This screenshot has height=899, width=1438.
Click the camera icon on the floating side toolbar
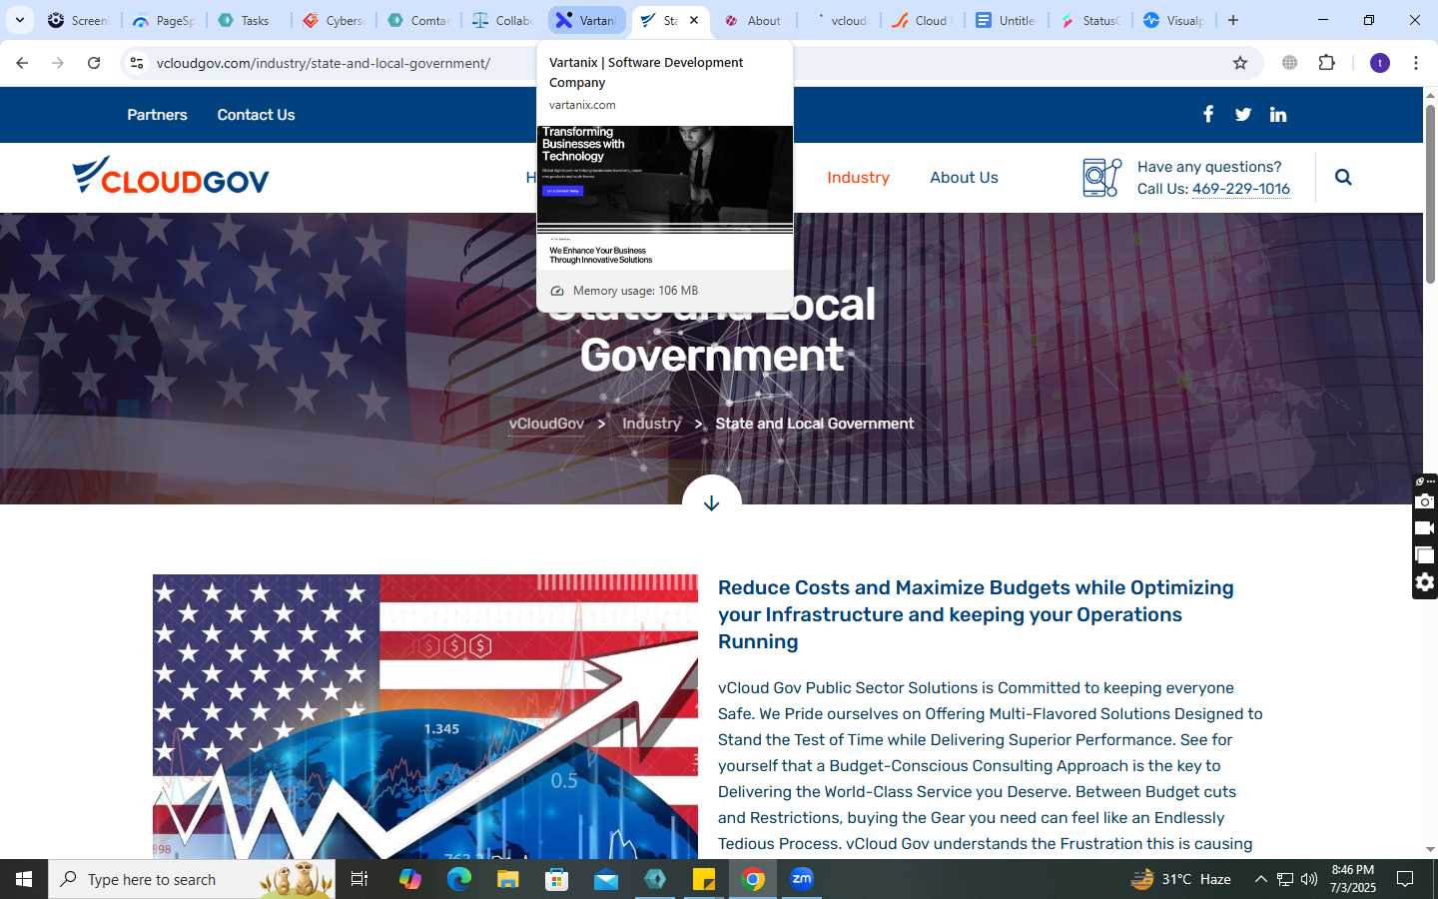tap(1425, 501)
